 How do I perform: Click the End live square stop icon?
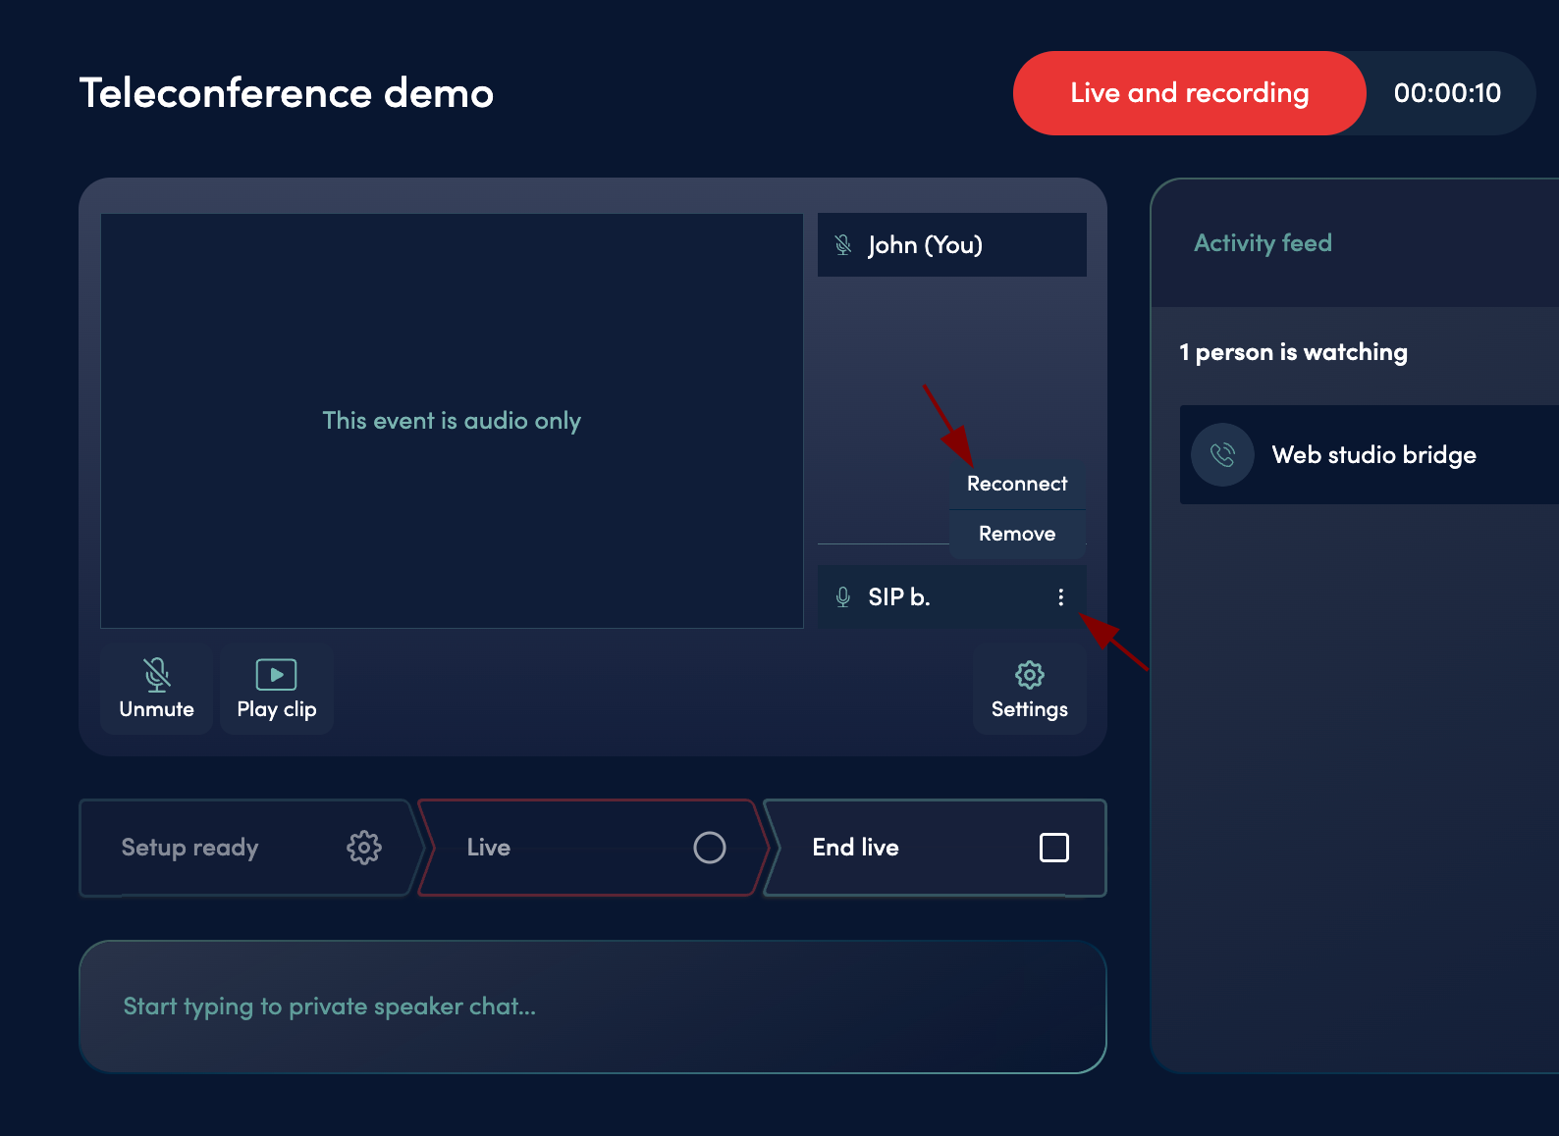[1053, 848]
